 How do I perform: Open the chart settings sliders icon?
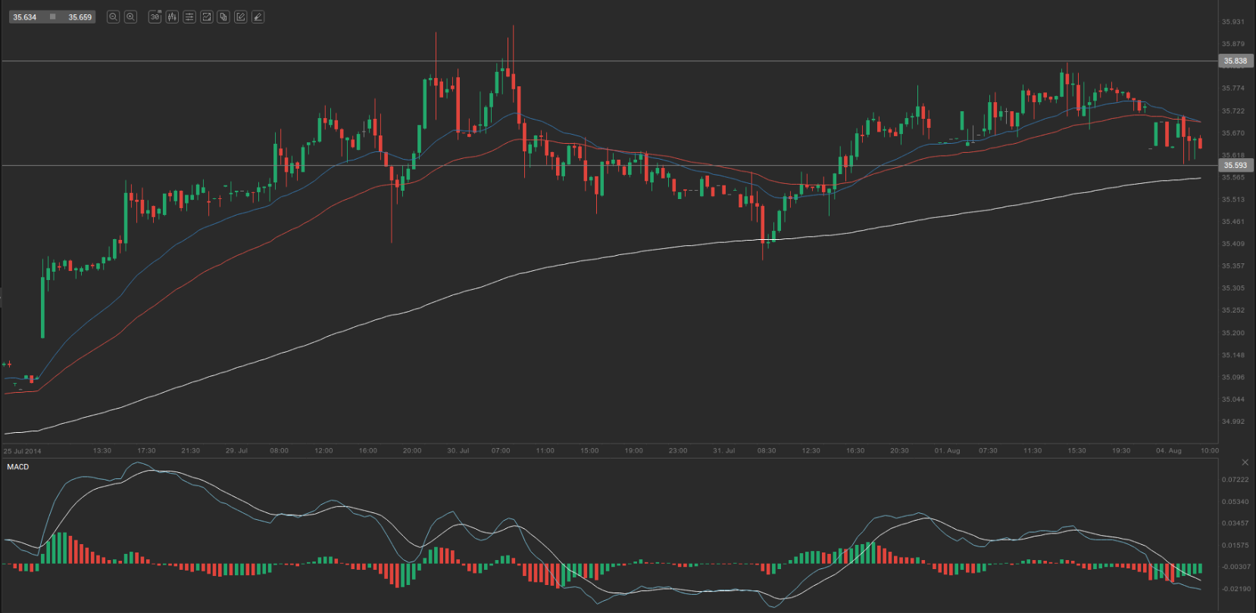189,17
